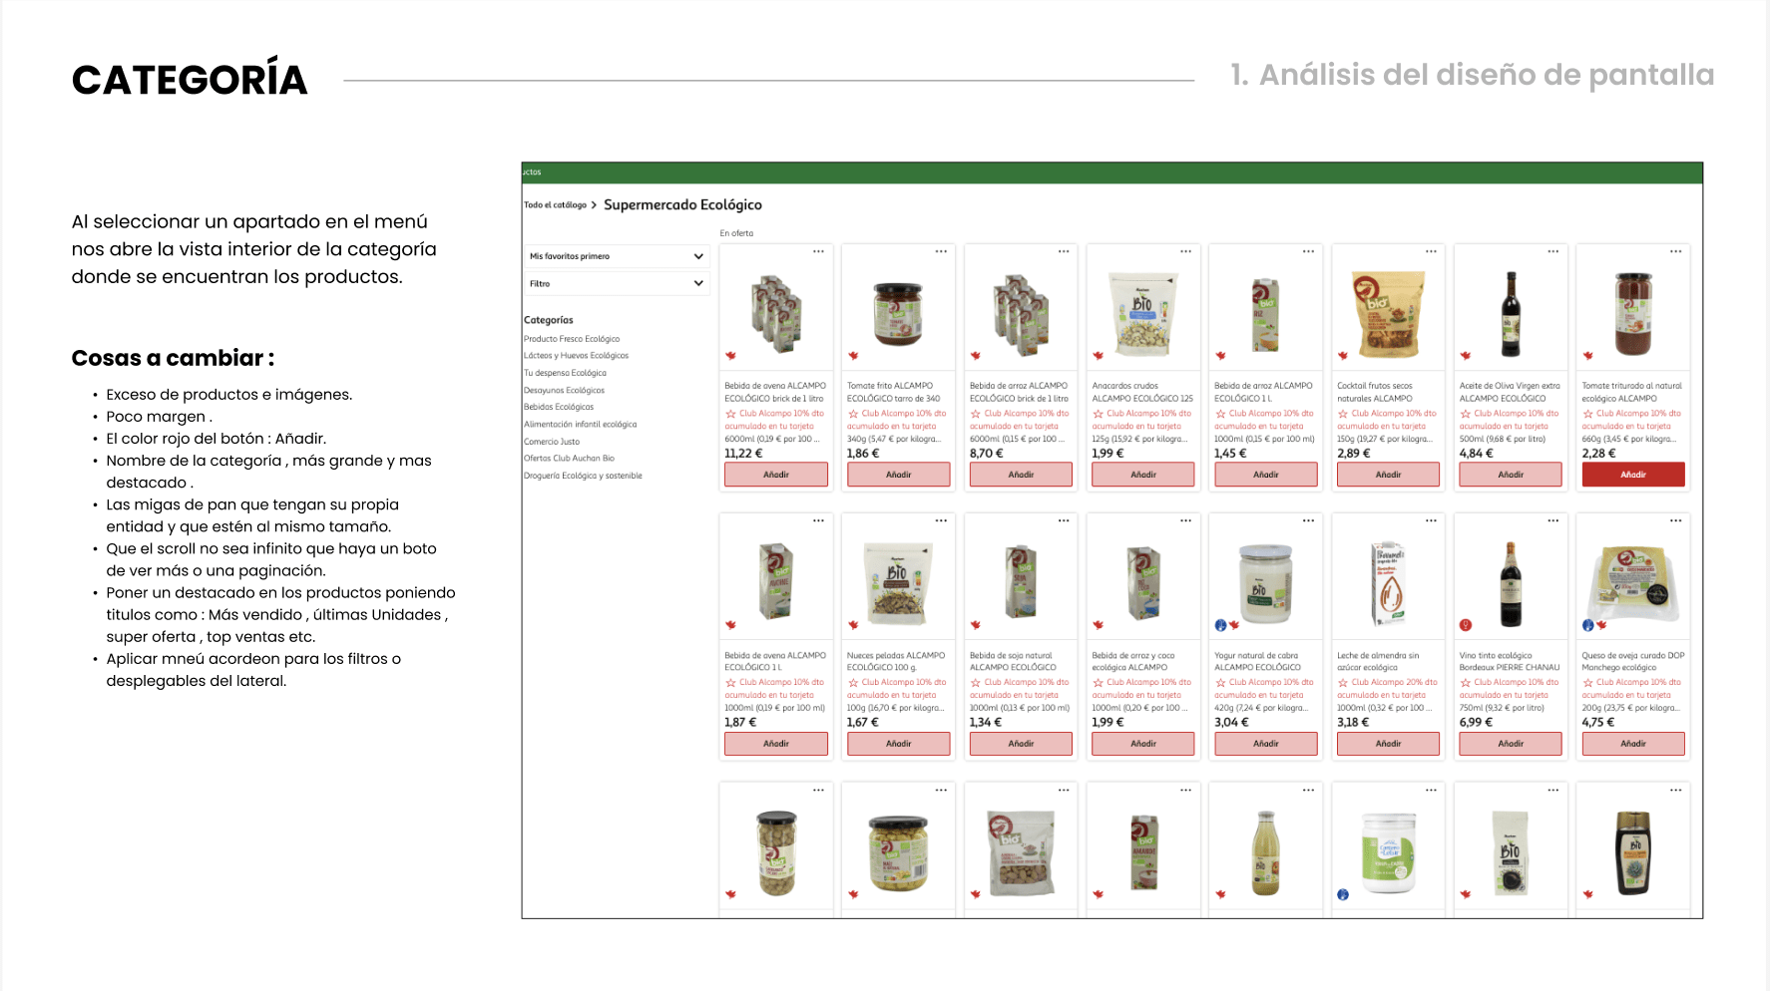Open Bebidas Ecológicas category
Screen dimensions: 1770x991
click(559, 407)
